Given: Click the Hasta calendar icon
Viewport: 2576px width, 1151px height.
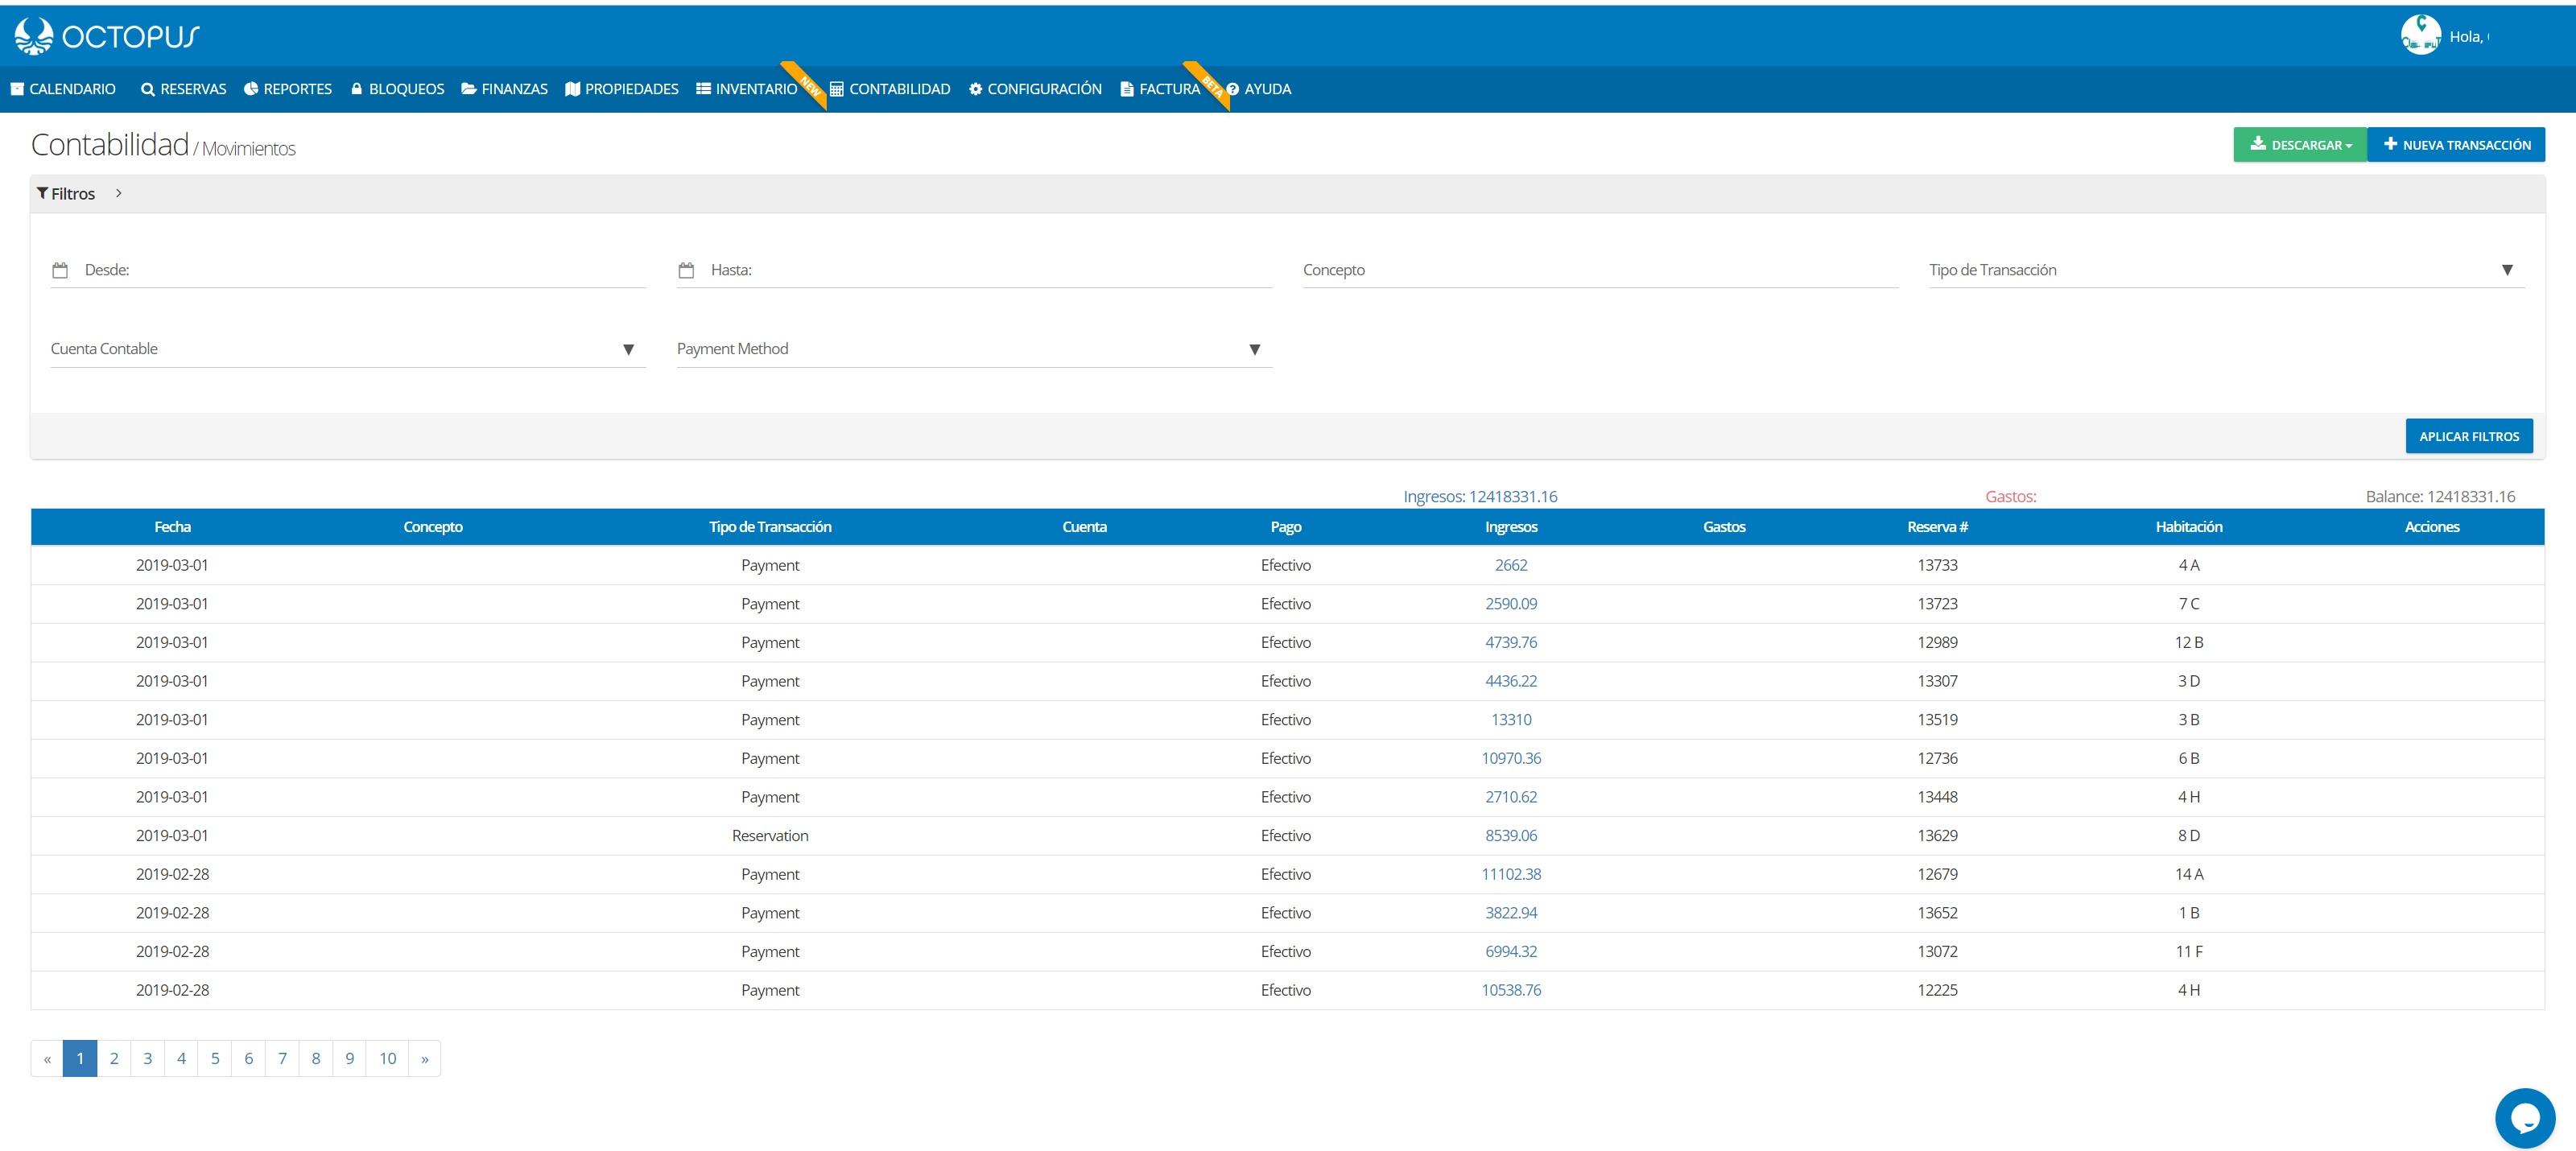Looking at the screenshot, I should [686, 270].
